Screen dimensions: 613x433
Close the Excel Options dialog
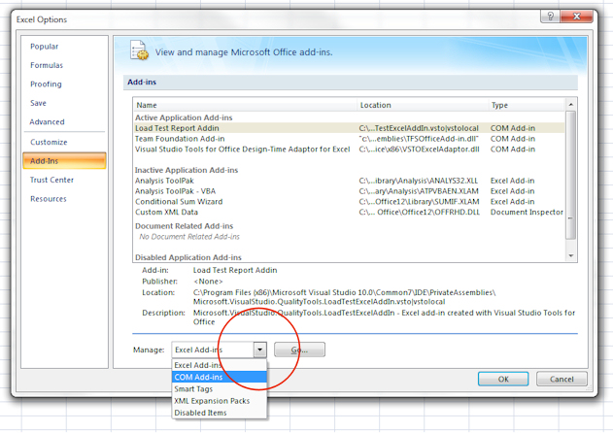pyautogui.click(x=576, y=17)
